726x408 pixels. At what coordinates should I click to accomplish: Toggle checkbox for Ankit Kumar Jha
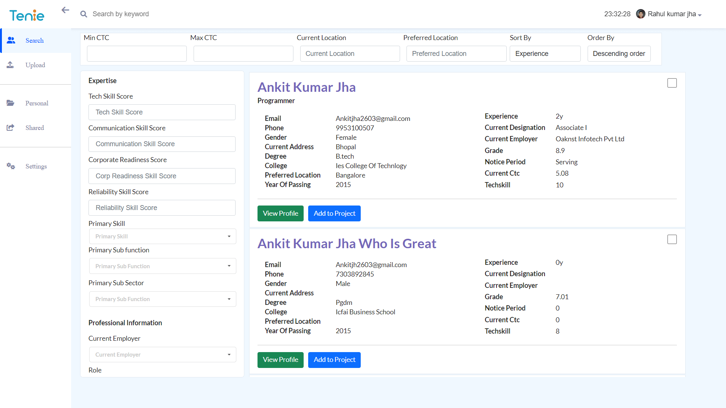672,83
